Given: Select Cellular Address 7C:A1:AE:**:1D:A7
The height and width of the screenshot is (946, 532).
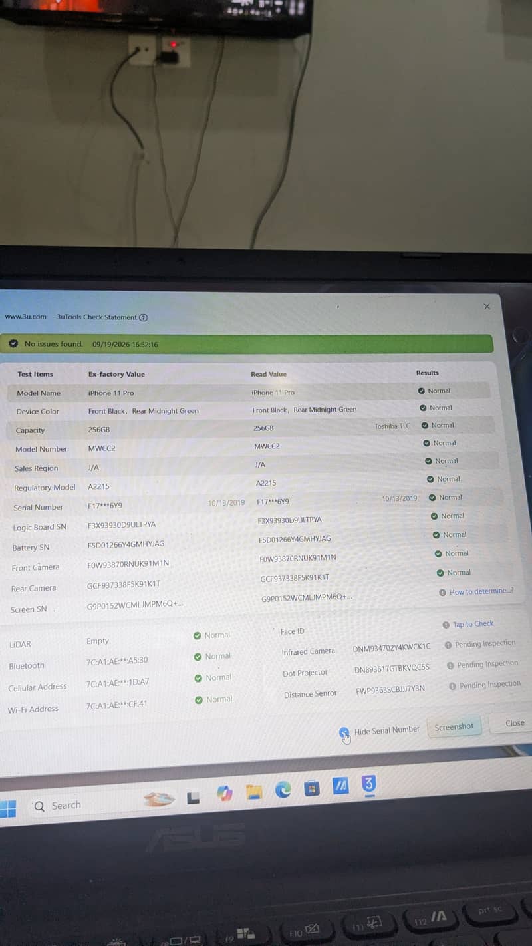Looking at the screenshot, I should point(118,682).
